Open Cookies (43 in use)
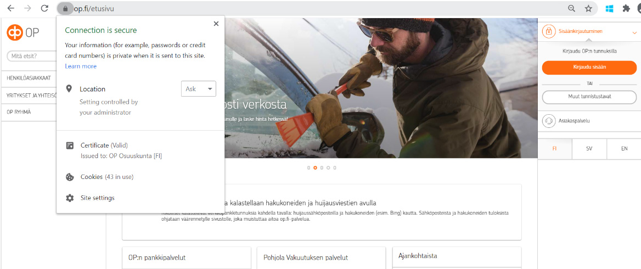 pyautogui.click(x=107, y=177)
